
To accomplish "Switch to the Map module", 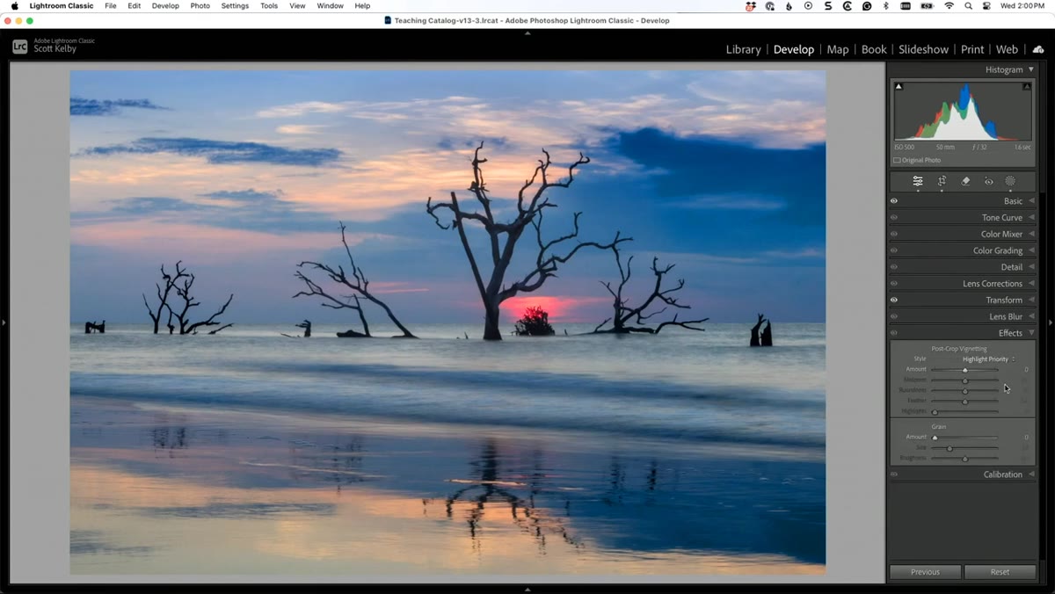I will point(838,49).
